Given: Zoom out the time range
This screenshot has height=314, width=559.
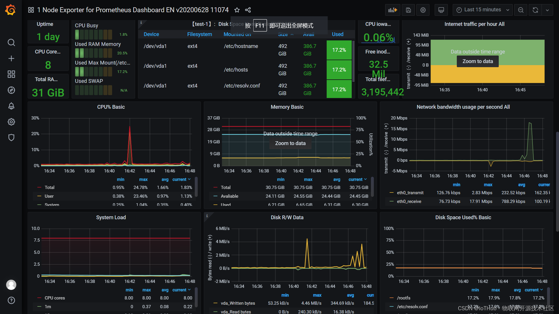Looking at the screenshot, I should 521,10.
